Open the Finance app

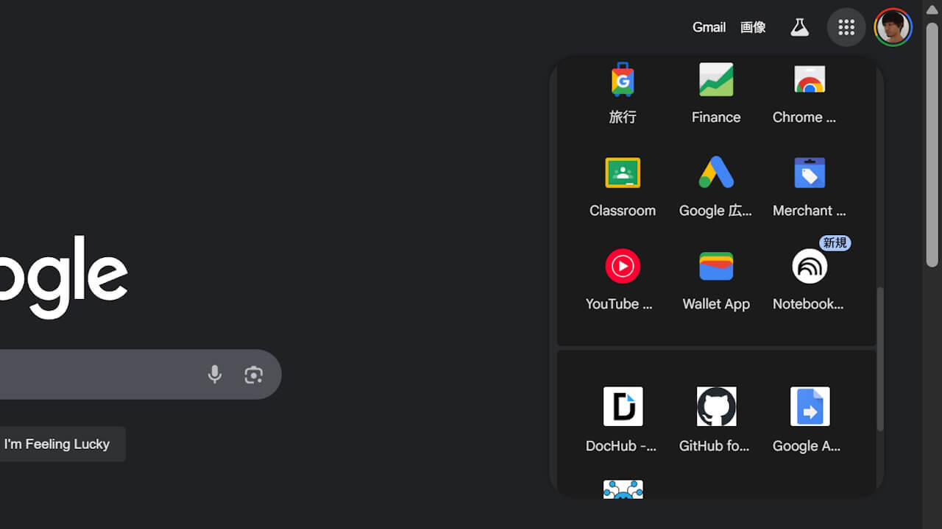tap(716, 79)
